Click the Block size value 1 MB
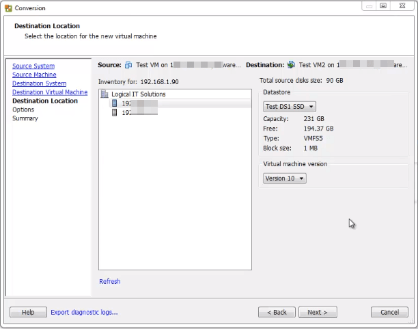 (311, 148)
